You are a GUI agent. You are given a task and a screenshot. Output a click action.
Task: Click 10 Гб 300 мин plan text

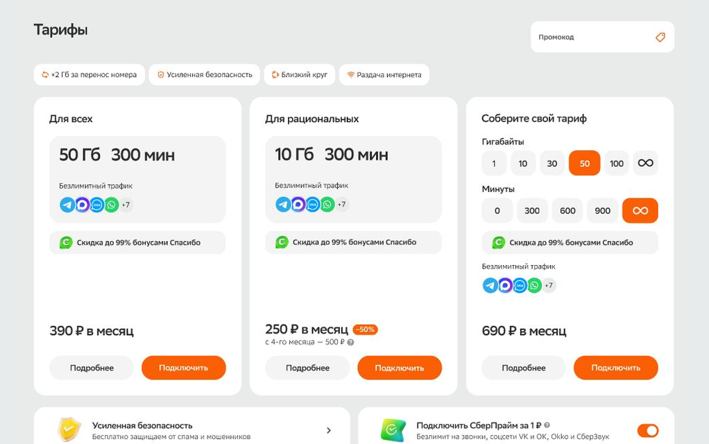[x=332, y=155]
